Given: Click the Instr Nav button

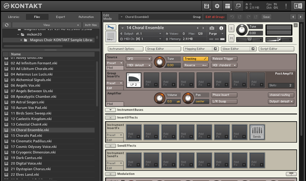Looking at the screenshot, I should 91,25.
